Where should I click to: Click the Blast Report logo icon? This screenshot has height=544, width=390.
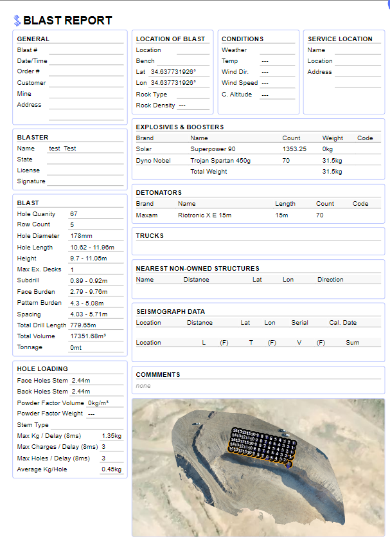point(17,21)
